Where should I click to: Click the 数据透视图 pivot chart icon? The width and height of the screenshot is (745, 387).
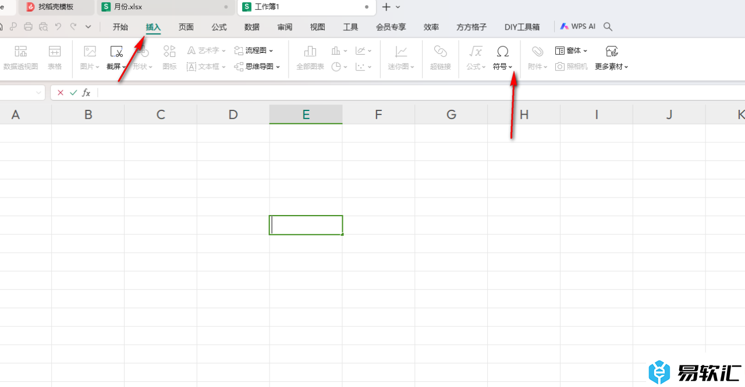click(x=21, y=52)
